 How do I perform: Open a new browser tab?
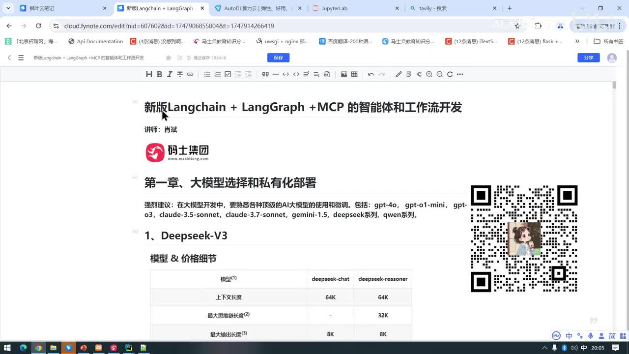(x=510, y=8)
